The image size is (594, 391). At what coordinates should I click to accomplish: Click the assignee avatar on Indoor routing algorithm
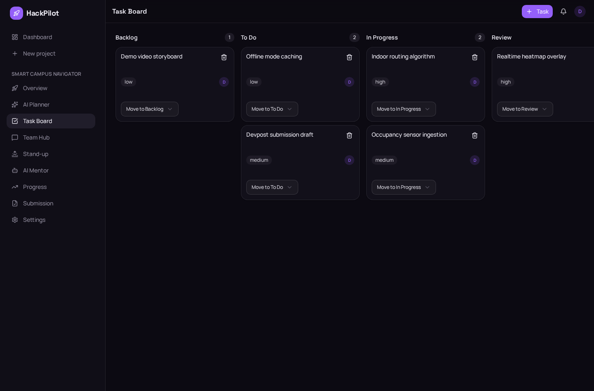click(x=475, y=82)
